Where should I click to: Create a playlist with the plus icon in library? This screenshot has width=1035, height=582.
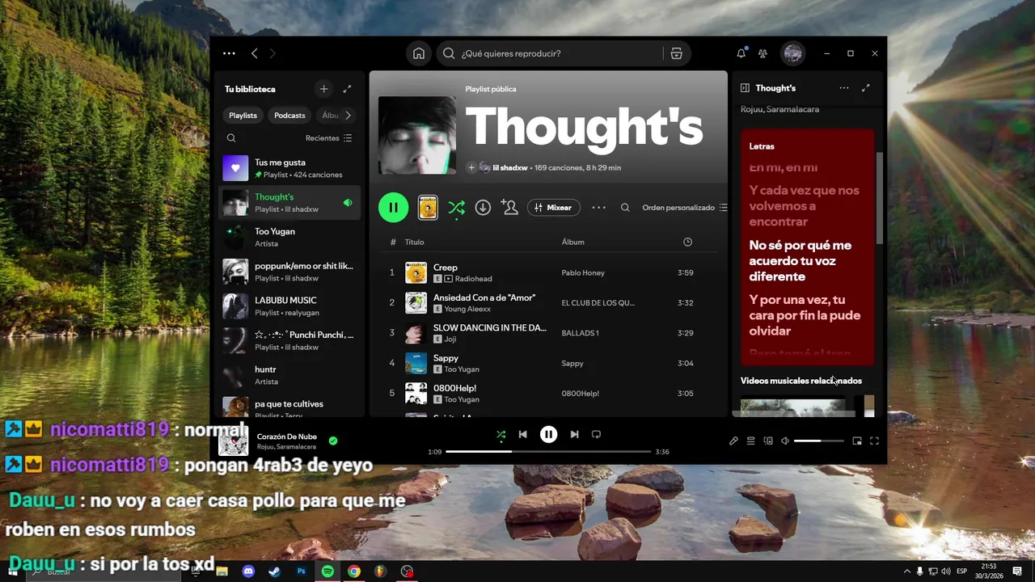(323, 89)
